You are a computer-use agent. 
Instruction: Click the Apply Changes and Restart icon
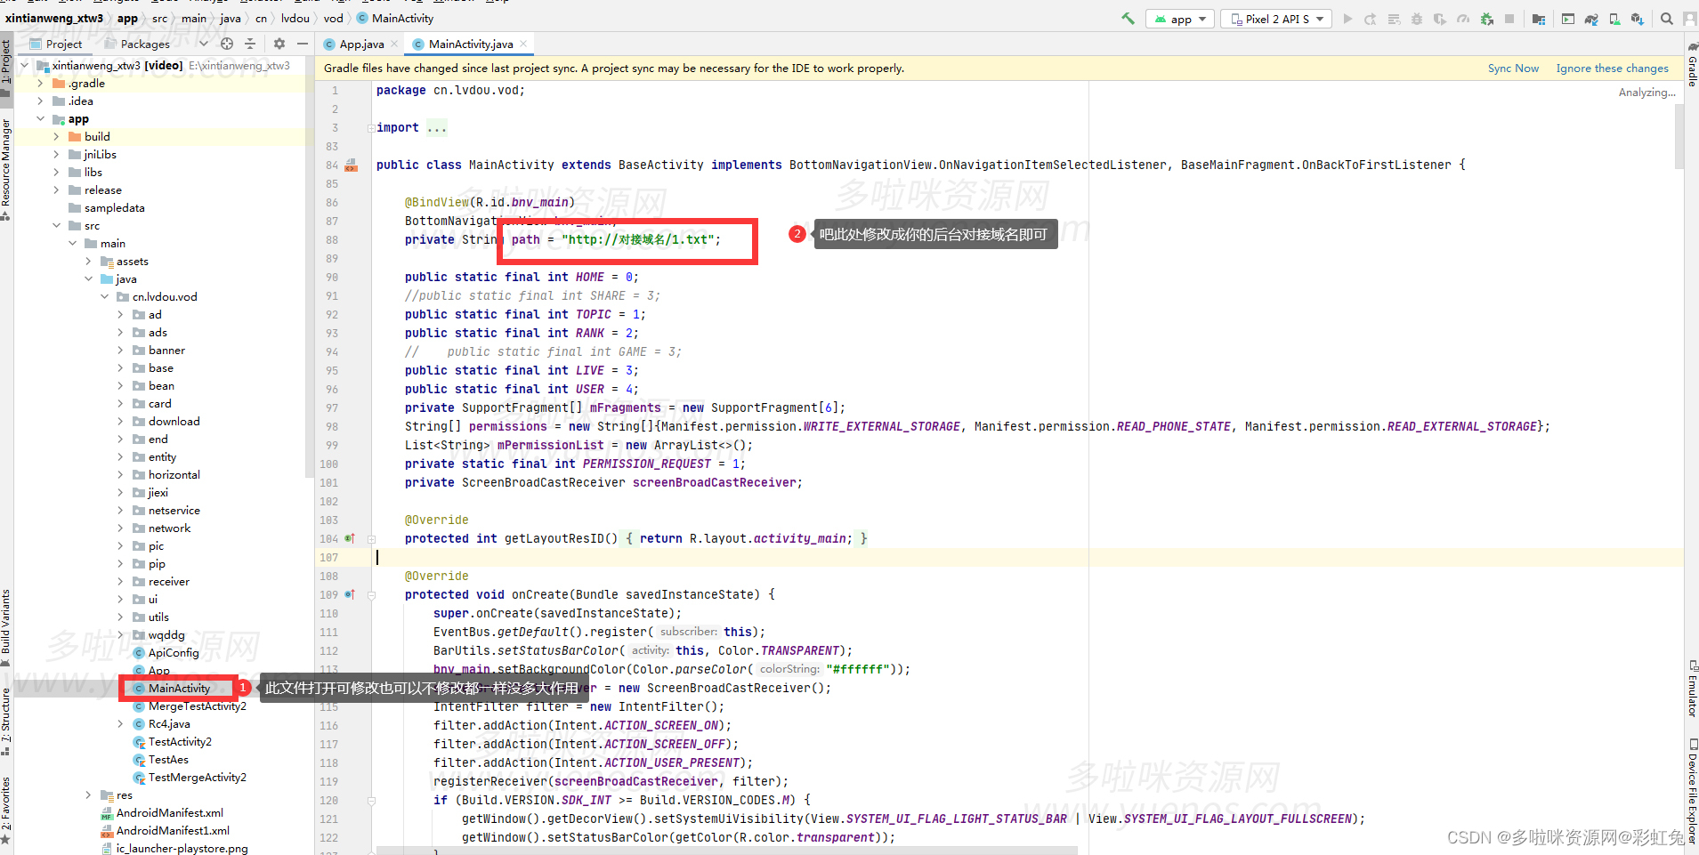1371,19
